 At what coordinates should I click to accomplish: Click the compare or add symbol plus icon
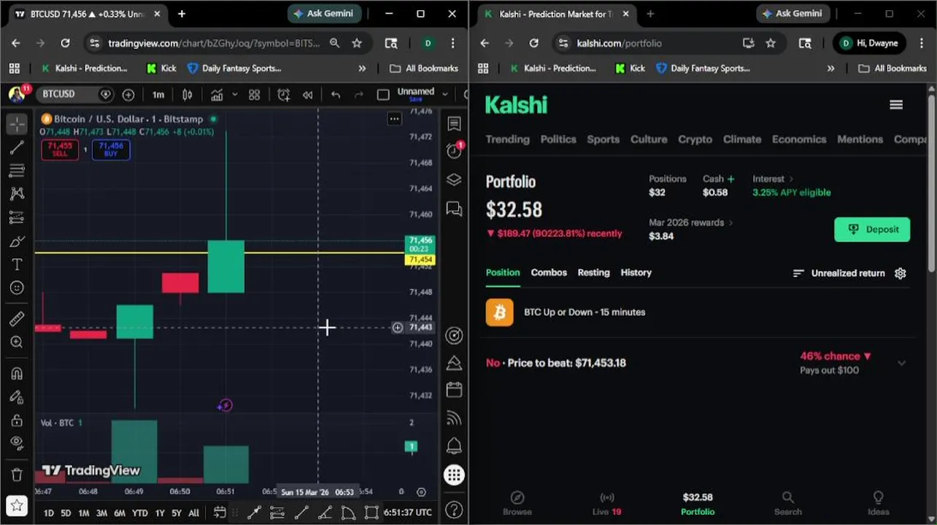tap(128, 94)
